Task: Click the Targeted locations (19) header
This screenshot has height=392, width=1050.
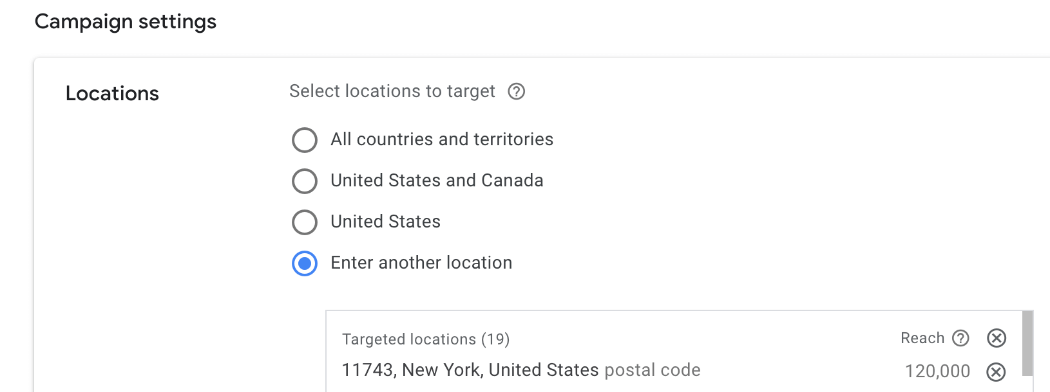Action: click(x=426, y=339)
